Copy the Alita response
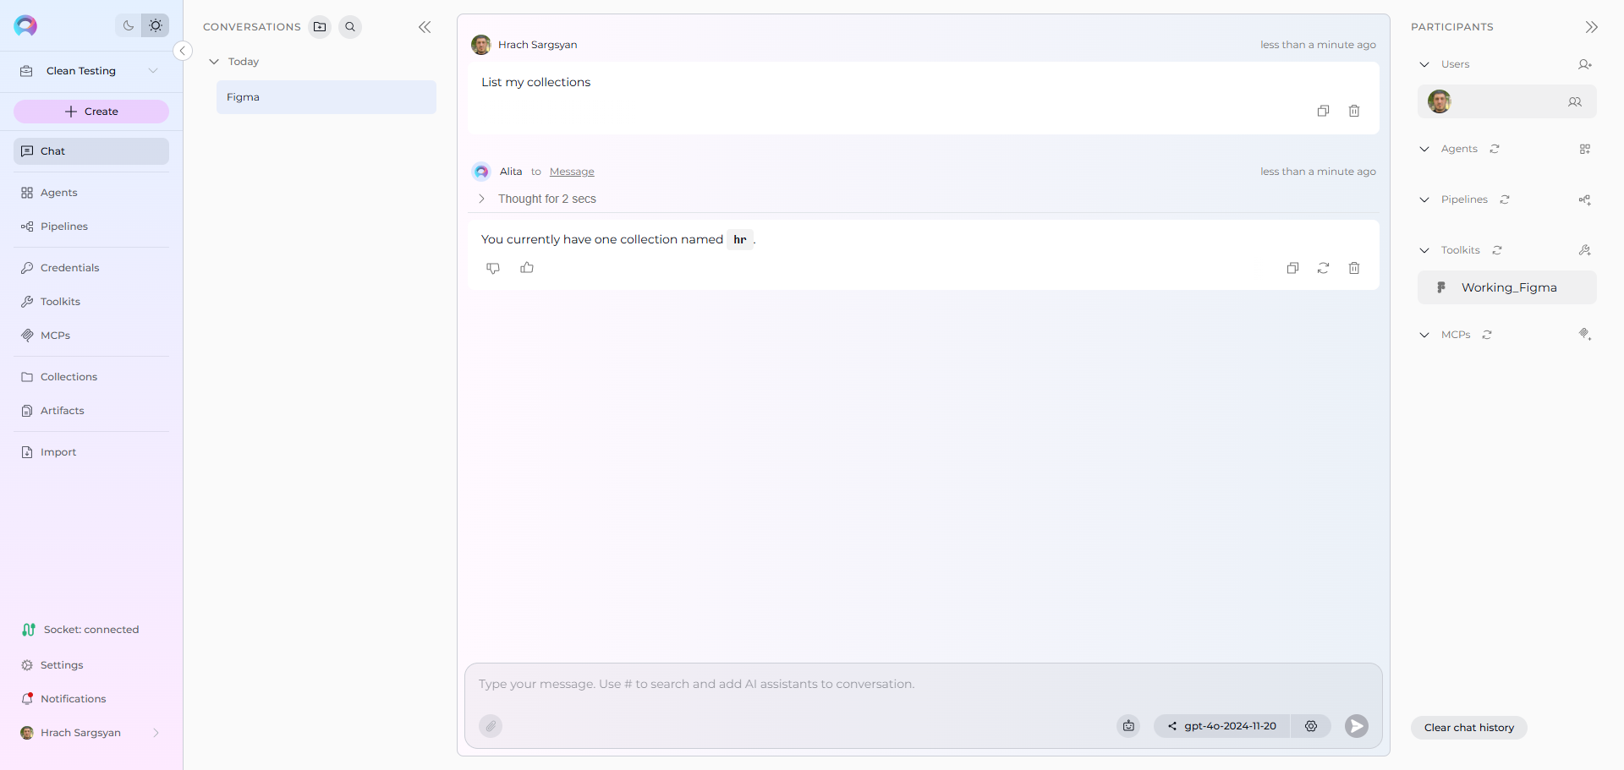This screenshot has width=1624, height=770. [x=1292, y=268]
